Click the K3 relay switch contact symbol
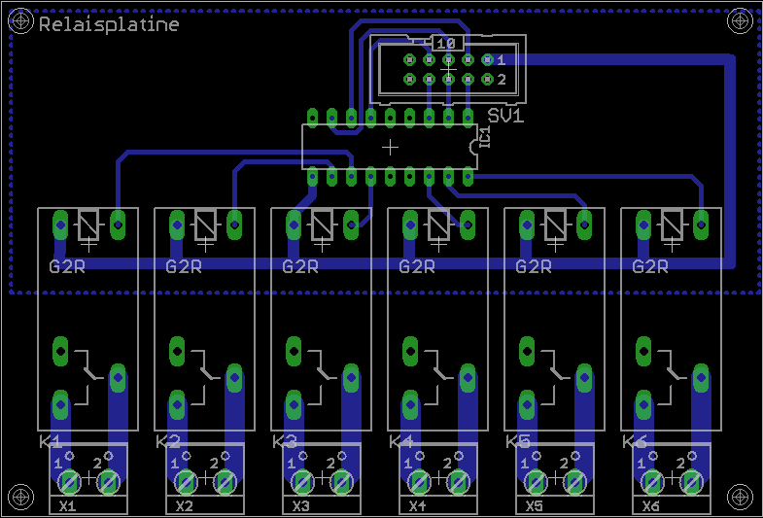The height and width of the screenshot is (518, 763). click(322, 377)
